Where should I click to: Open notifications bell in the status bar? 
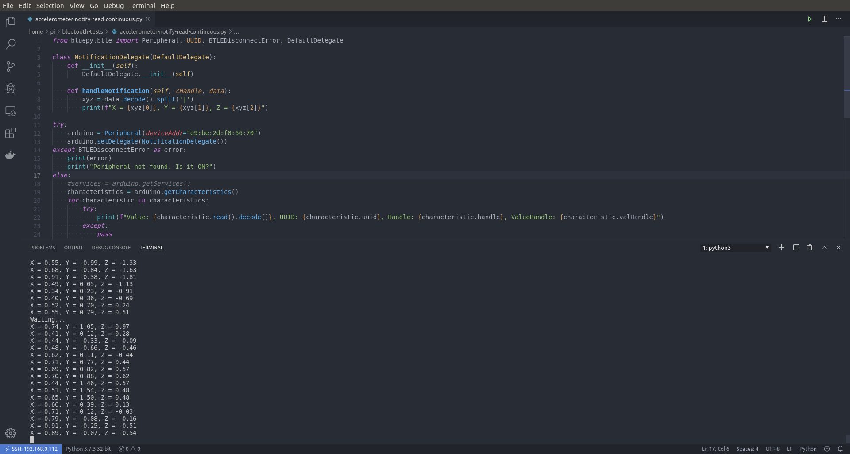pyautogui.click(x=840, y=449)
